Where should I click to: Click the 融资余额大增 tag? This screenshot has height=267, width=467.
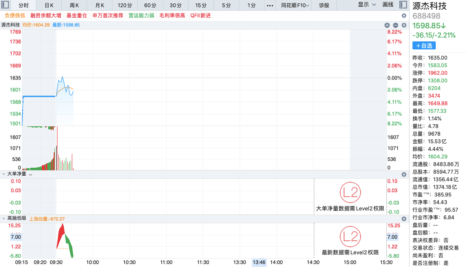pyautogui.click(x=46, y=16)
